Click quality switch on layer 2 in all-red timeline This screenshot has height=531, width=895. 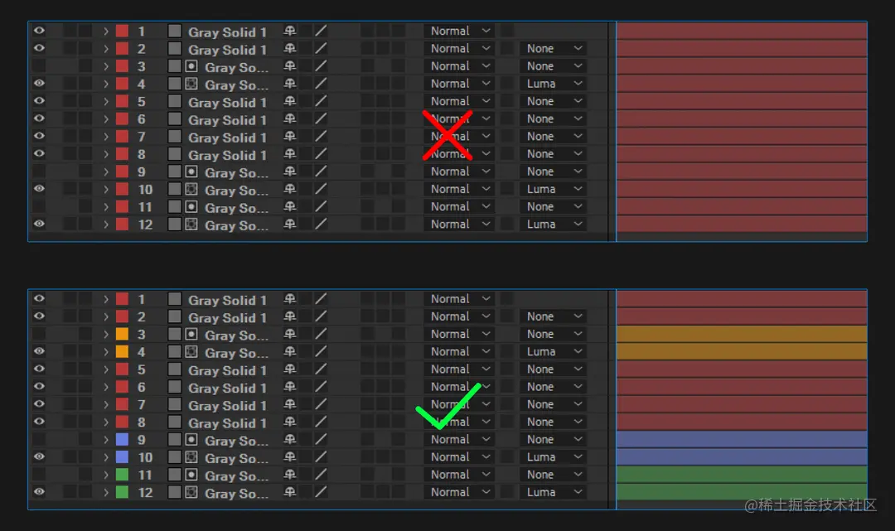pos(322,49)
